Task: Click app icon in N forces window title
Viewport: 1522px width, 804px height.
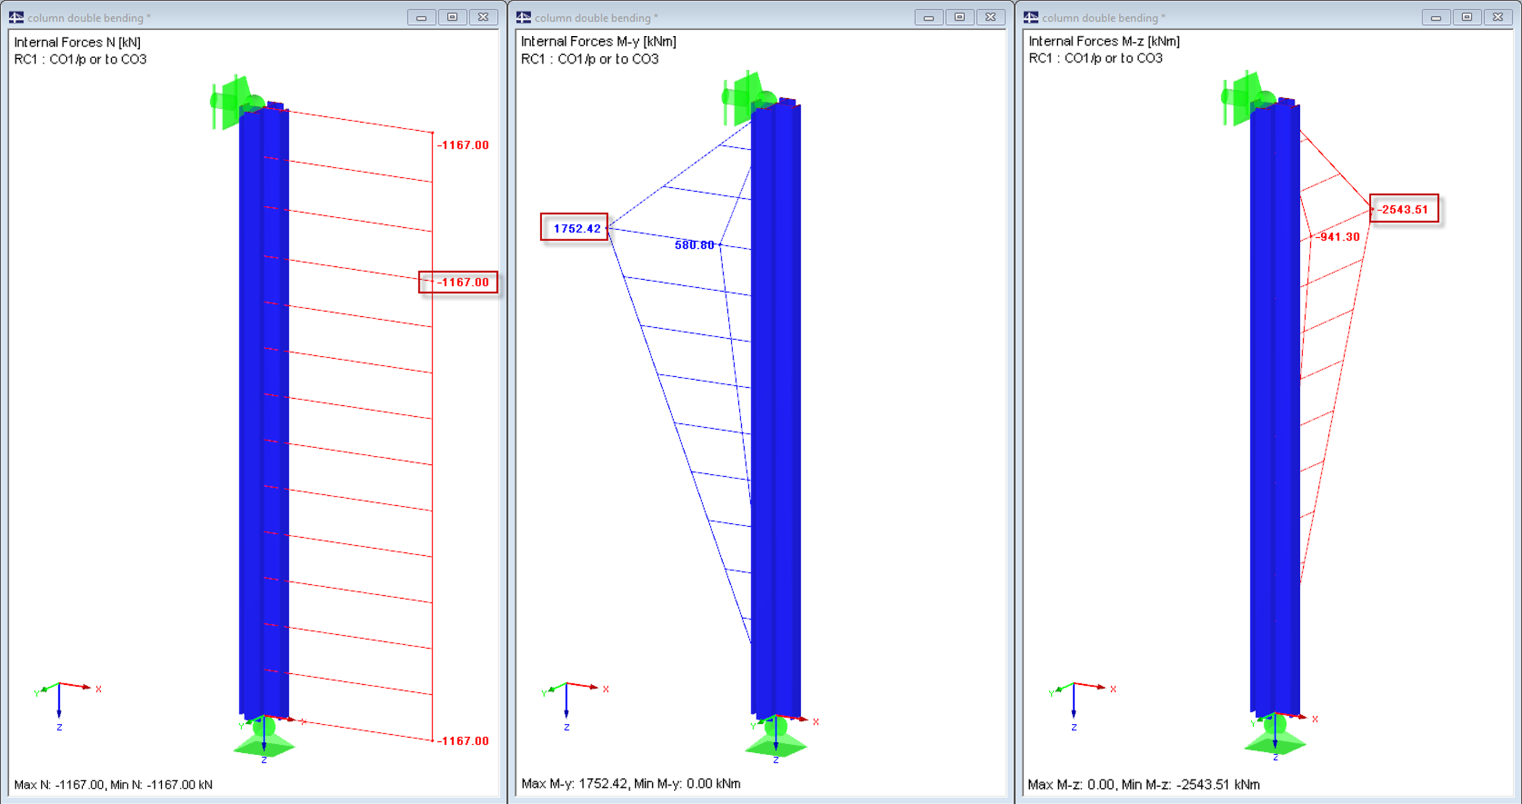Action: pyautogui.click(x=16, y=17)
